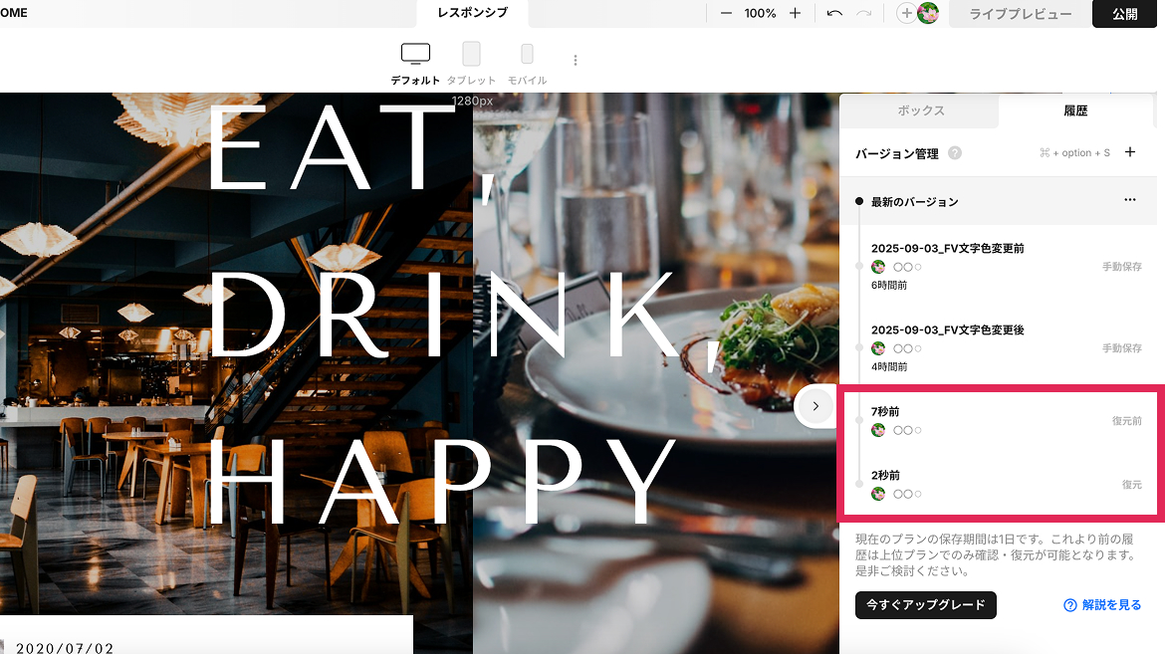Click the ライブプレビュー button
This screenshot has width=1165, height=654.
pyautogui.click(x=1020, y=14)
